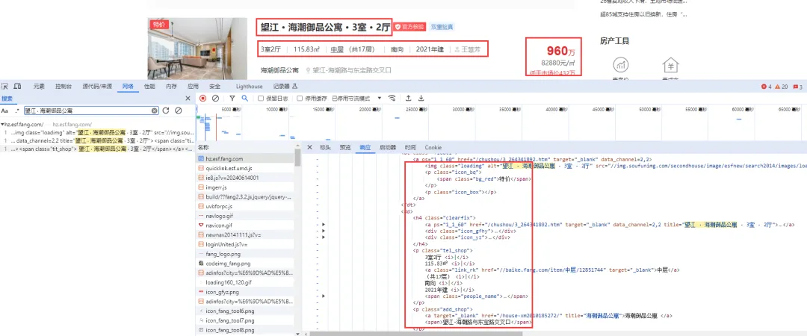Image resolution: width=807 pixels, height=336 pixels.
Task: Switch to the 标头 request tab
Action: point(325,148)
